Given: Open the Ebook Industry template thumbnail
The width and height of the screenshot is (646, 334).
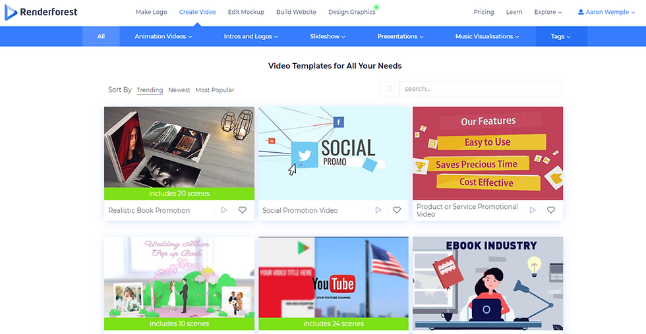Looking at the screenshot, I should (x=488, y=284).
